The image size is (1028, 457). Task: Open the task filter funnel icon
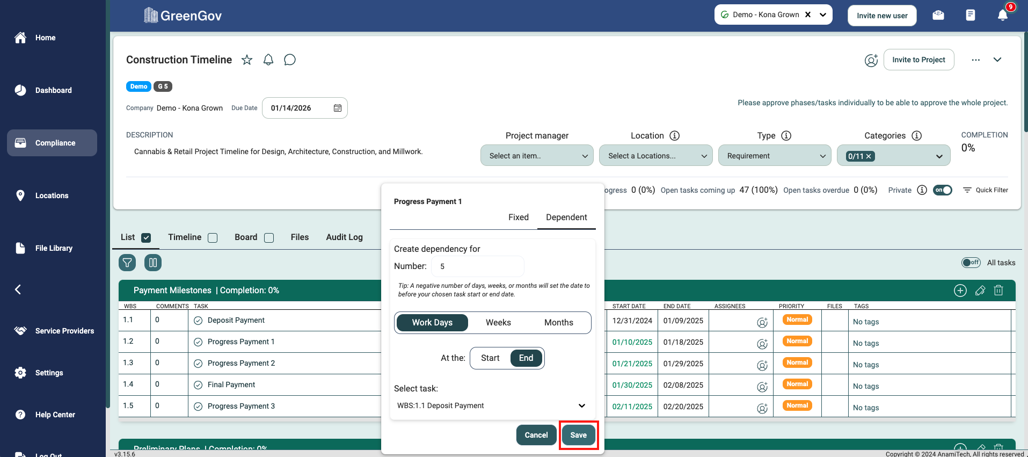[127, 263]
